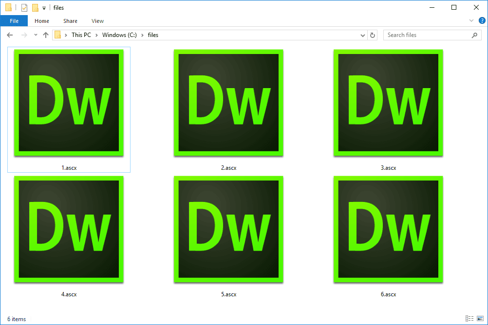This screenshot has height=325, width=488.
Task: Open Customize Quick Access Toolbar dropdown
Action: [x=44, y=8]
